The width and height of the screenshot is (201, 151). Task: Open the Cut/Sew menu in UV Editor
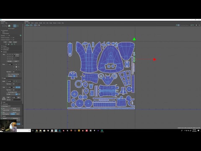tap(36, 23)
